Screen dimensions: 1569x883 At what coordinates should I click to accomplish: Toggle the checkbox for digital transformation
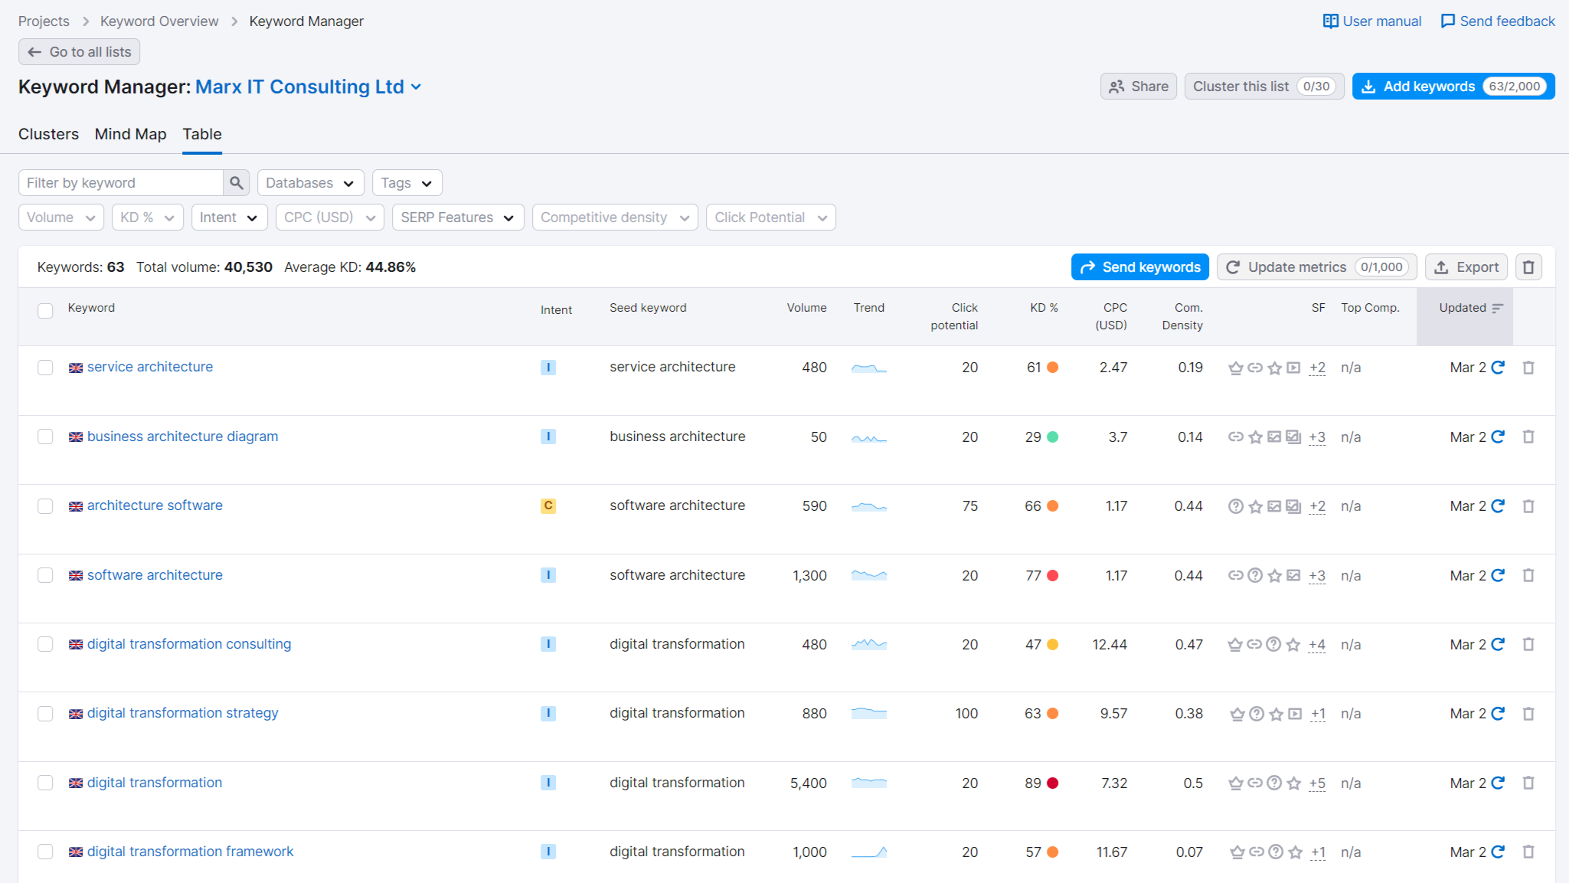click(x=45, y=783)
